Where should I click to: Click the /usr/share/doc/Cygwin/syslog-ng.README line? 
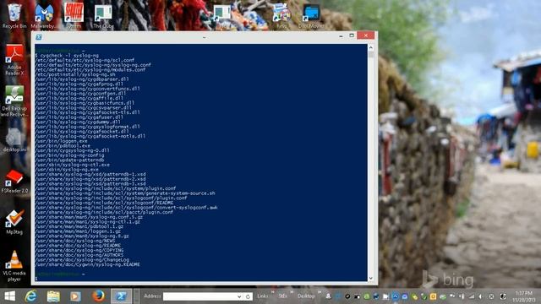pos(88,264)
